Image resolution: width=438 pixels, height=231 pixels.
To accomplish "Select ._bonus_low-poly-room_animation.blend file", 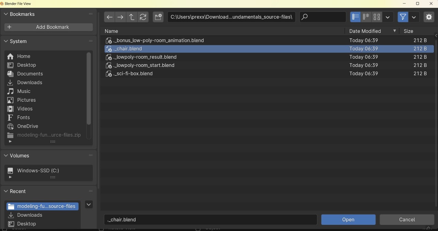I will 269,40.
